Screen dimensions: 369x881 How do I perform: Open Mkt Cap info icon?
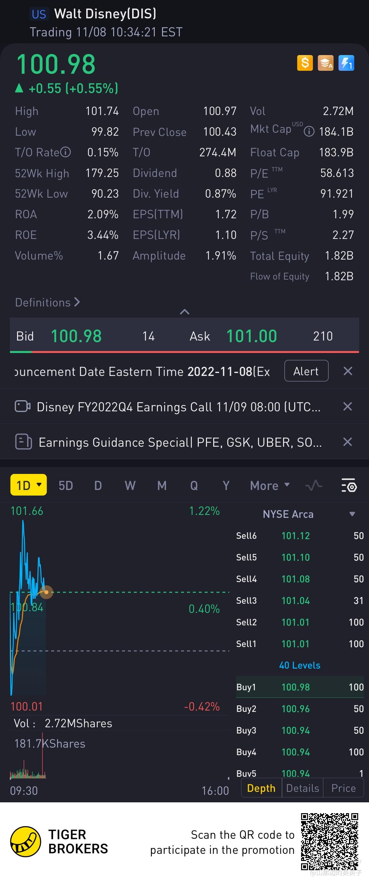point(309,131)
